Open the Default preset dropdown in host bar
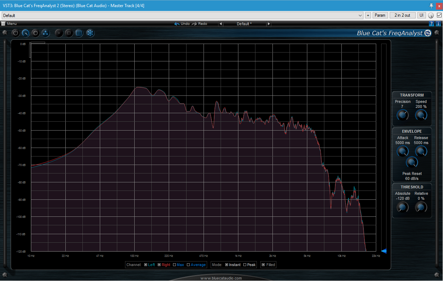This screenshot has height=281, width=443. point(183,15)
